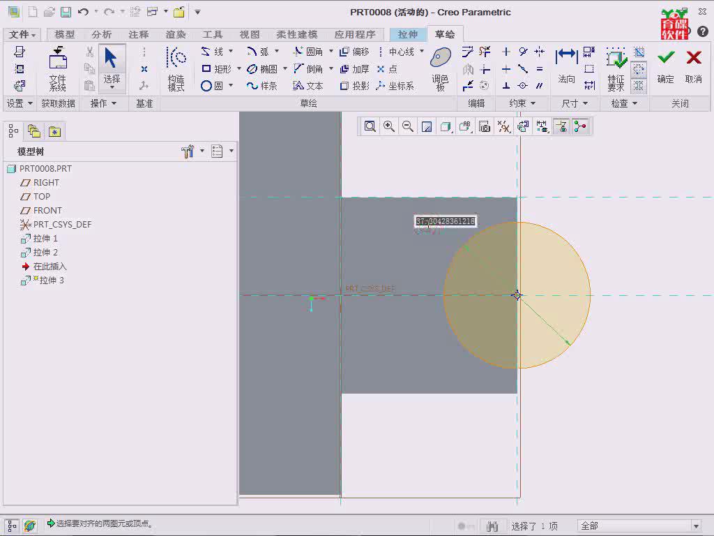Select 拉伸 1 in model tree
This screenshot has width=714, height=536.
point(39,239)
